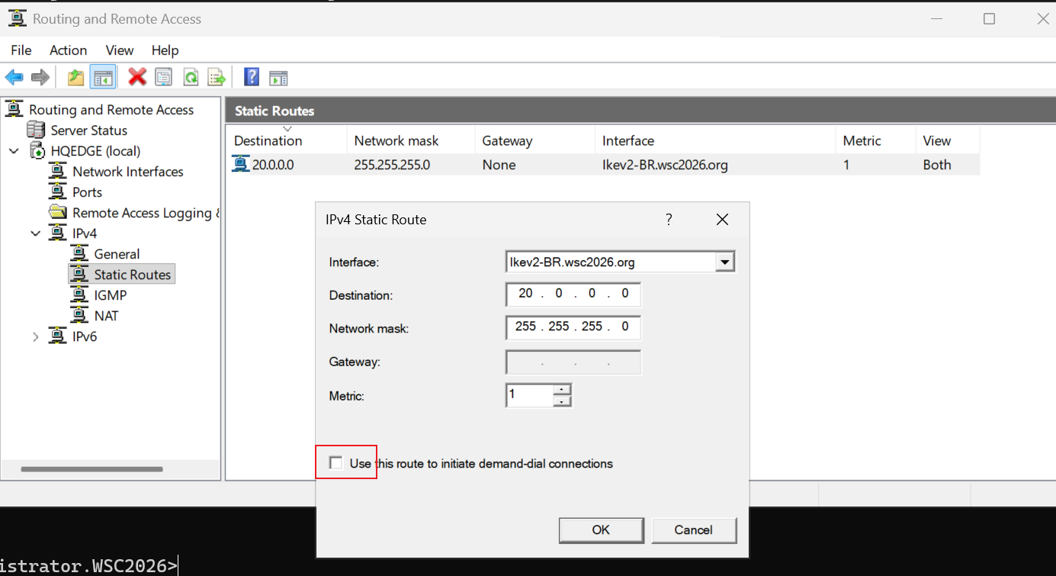Open the Interface dropdown in static route dialog
1056x576 pixels.
pos(724,262)
